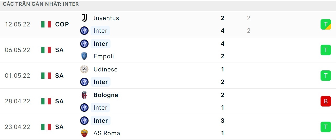Open the Udinese team link

(105, 69)
